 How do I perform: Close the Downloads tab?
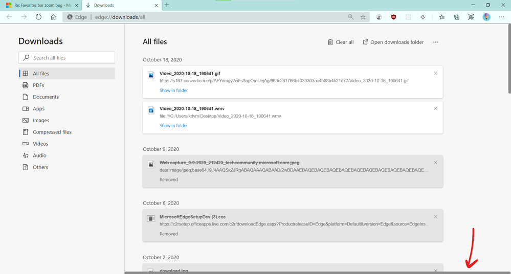[156, 5]
